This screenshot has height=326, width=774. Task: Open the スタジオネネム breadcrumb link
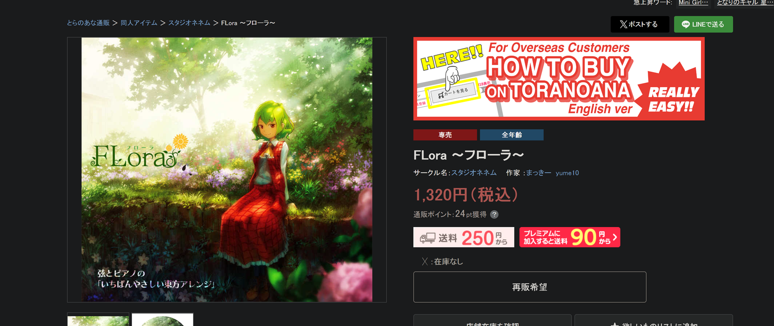[189, 23]
